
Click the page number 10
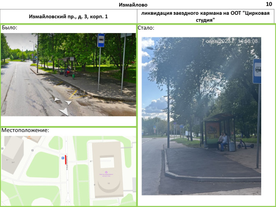tap(269, 4)
